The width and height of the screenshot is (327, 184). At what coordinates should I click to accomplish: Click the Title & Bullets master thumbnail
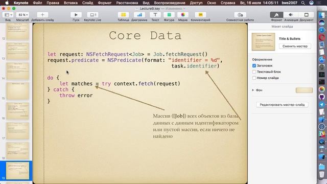(263, 42)
